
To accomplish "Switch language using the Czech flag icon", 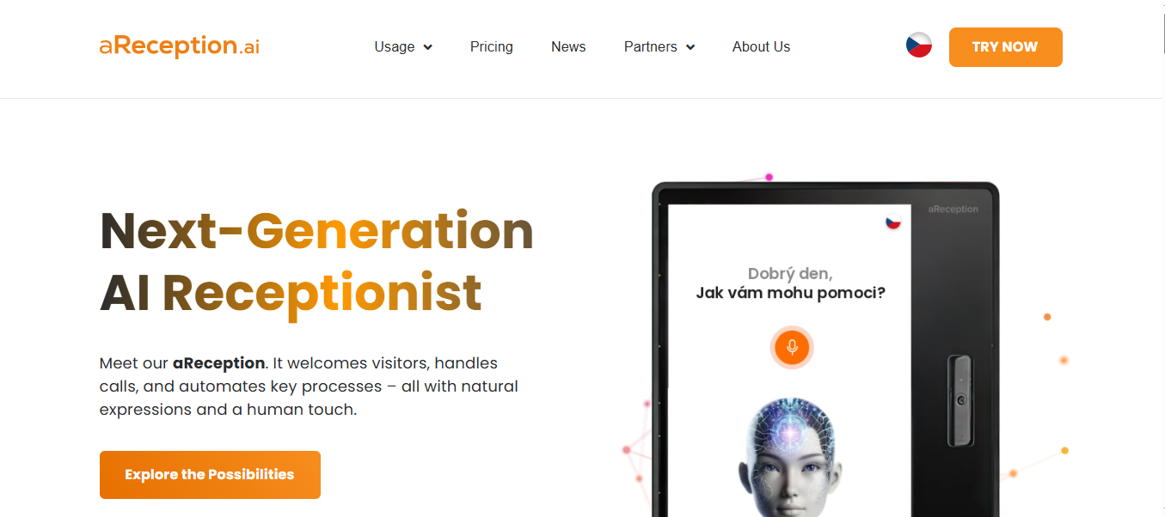I will pyautogui.click(x=919, y=46).
